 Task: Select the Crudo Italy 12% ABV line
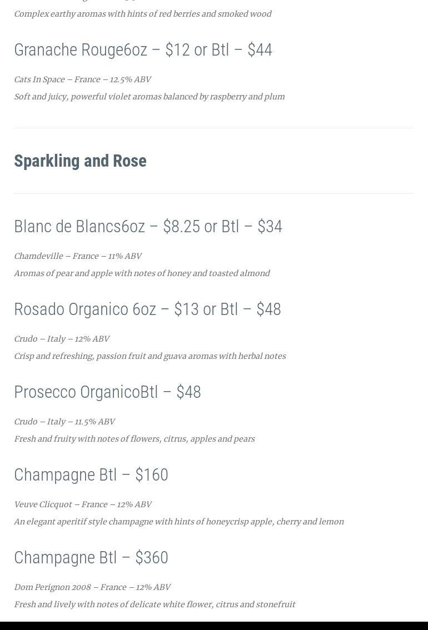[62, 339]
